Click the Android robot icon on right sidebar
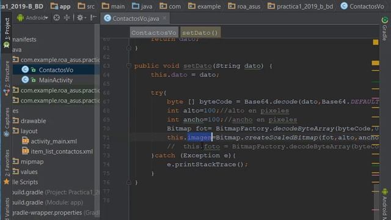Screen dimensions: 391x220 point(385,192)
